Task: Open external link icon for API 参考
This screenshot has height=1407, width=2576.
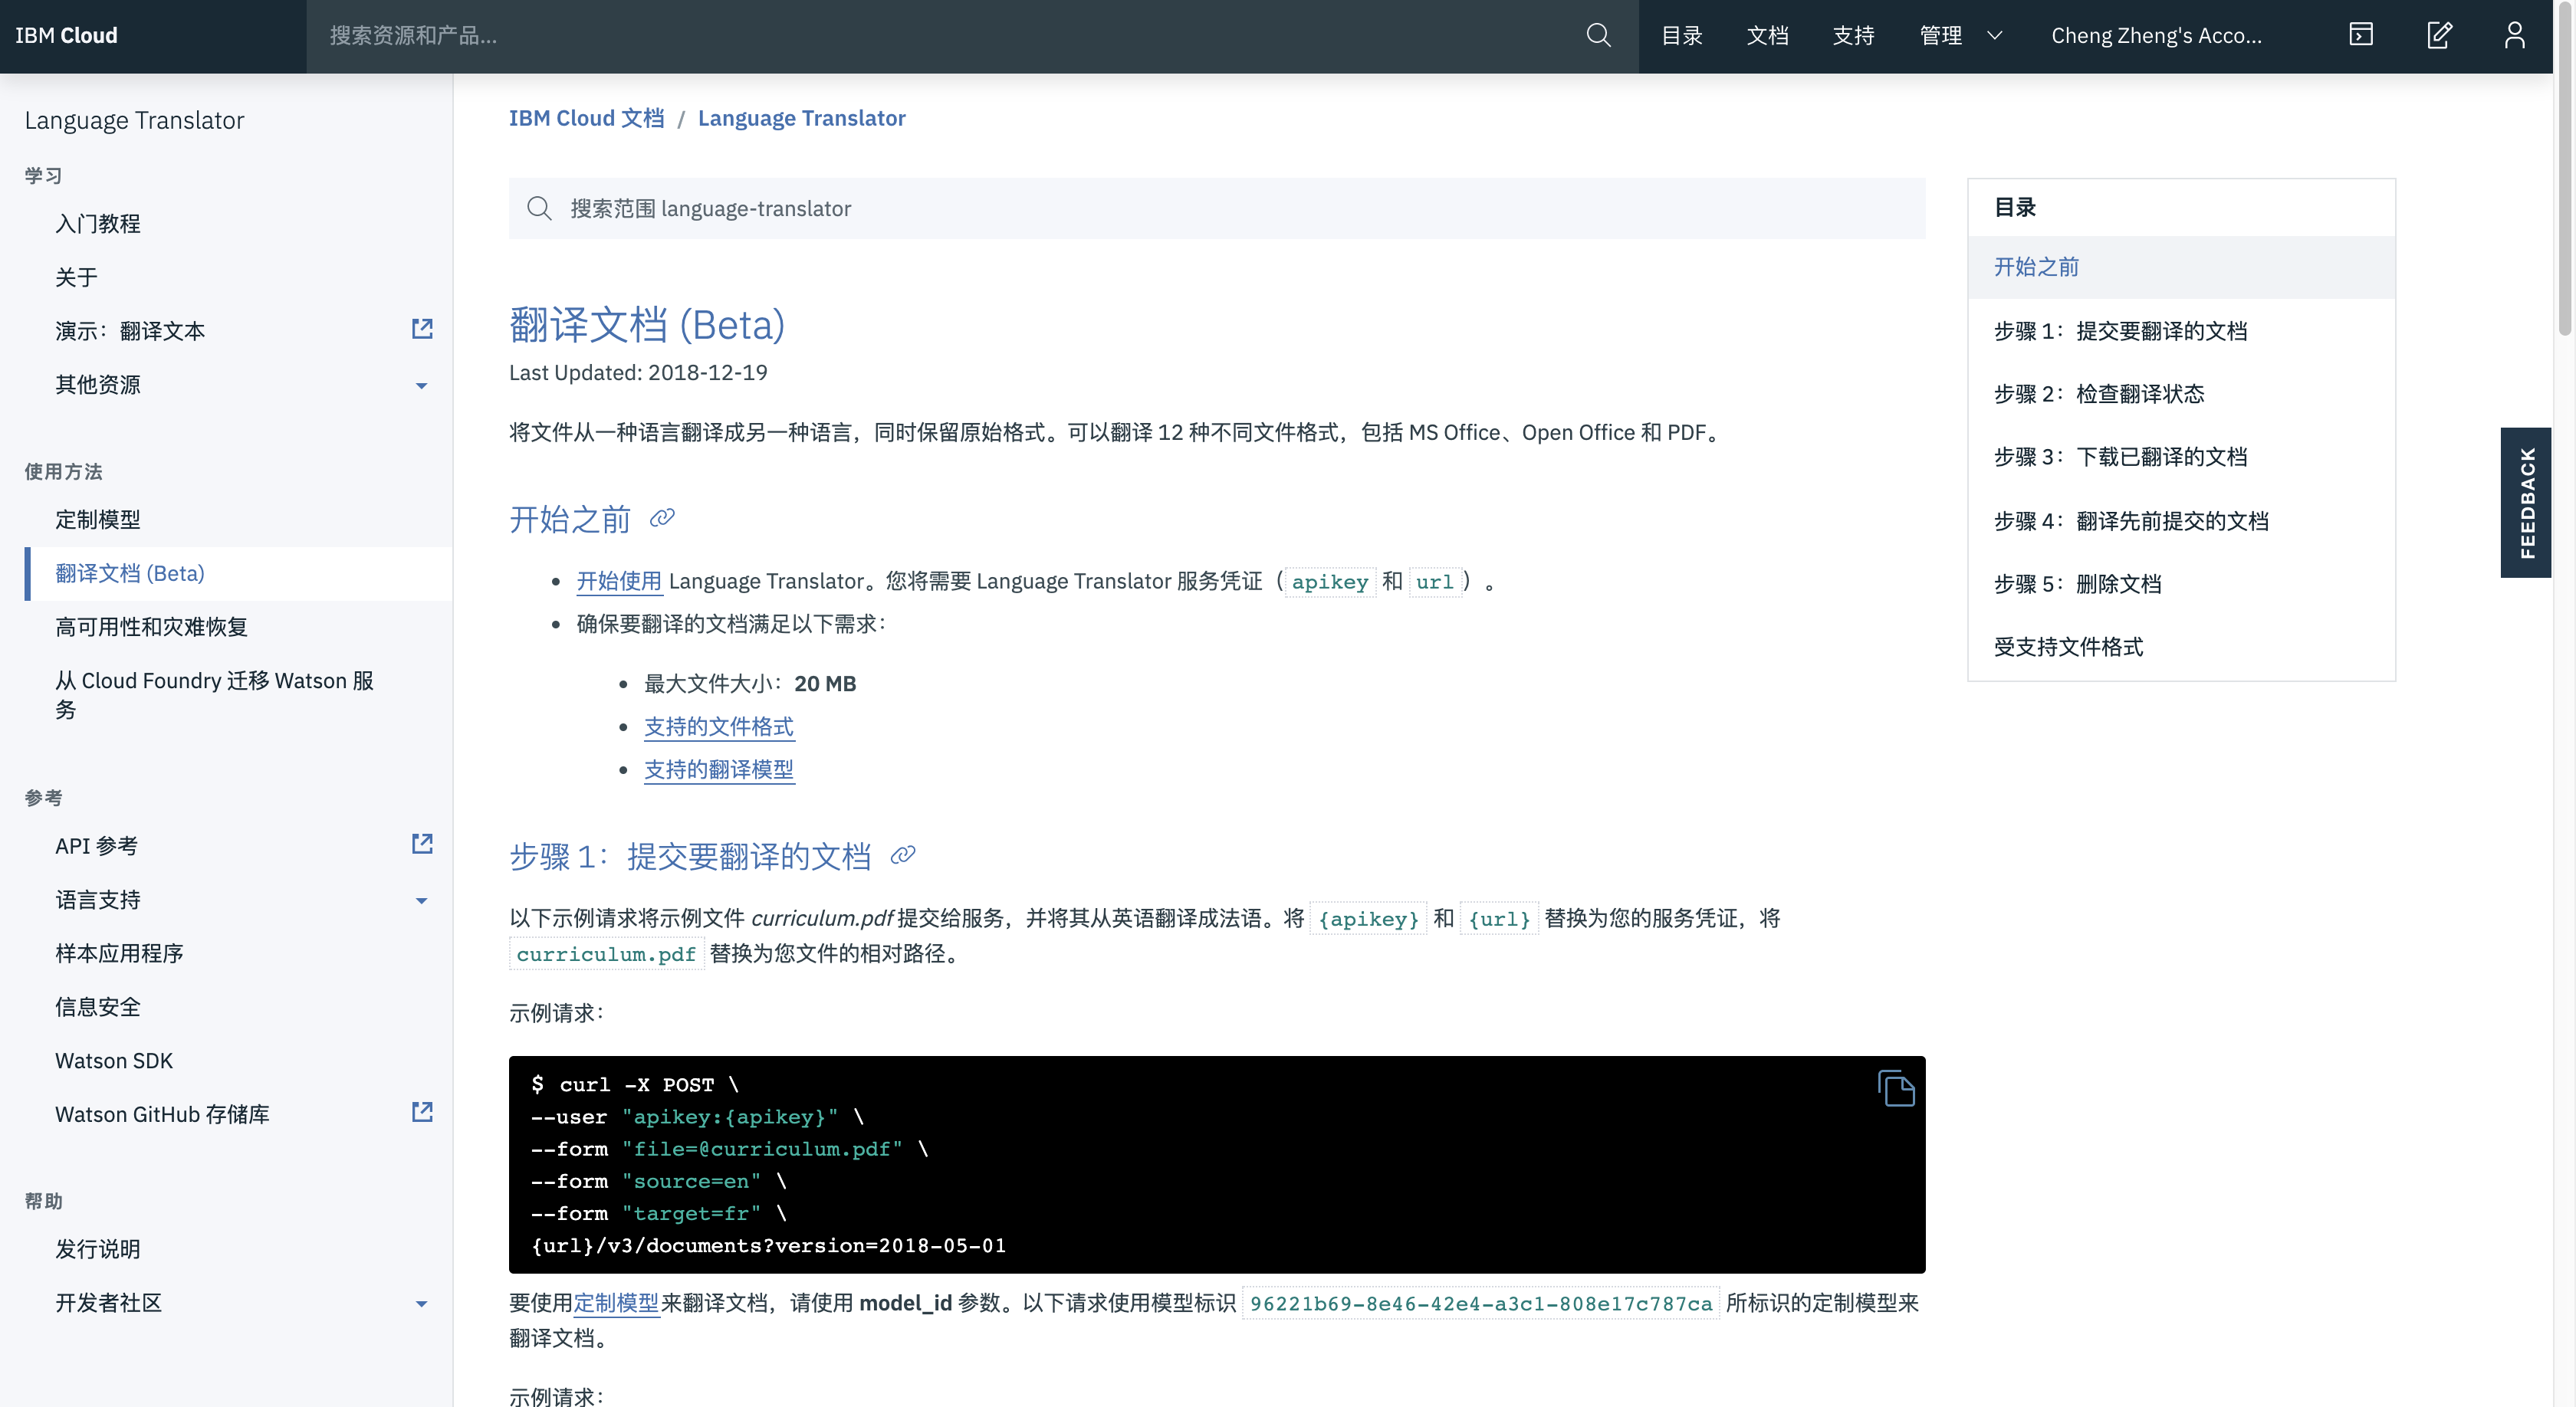Action: tap(422, 845)
